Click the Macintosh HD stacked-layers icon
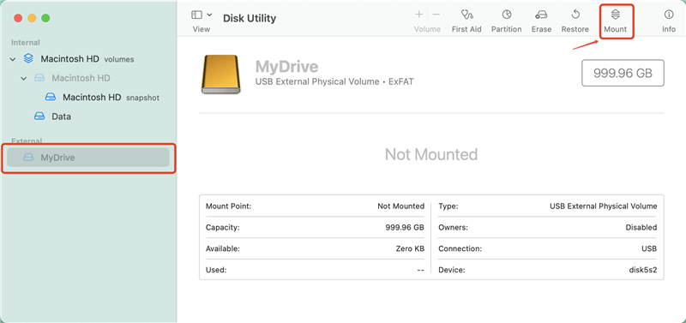686x323 pixels. (28, 58)
